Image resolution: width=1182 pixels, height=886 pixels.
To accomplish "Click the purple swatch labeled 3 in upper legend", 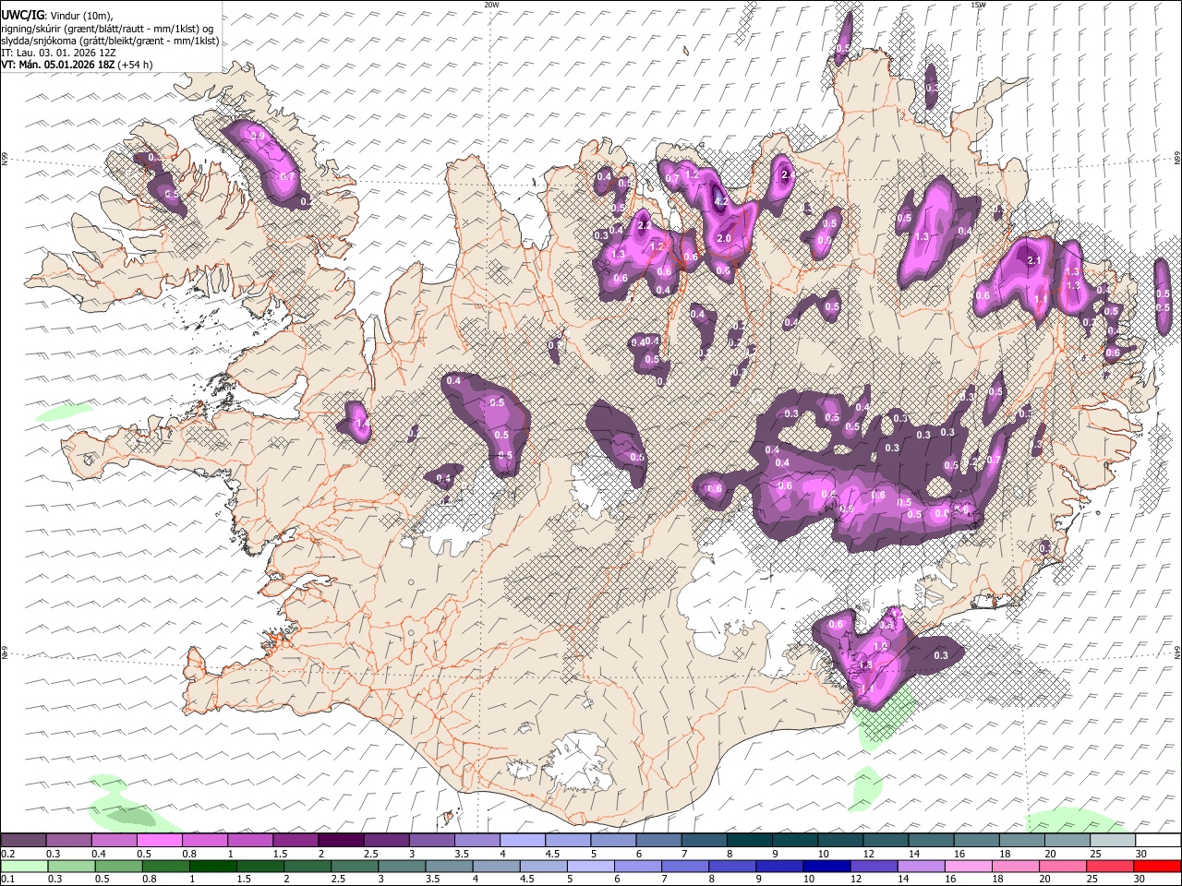I will point(432,841).
